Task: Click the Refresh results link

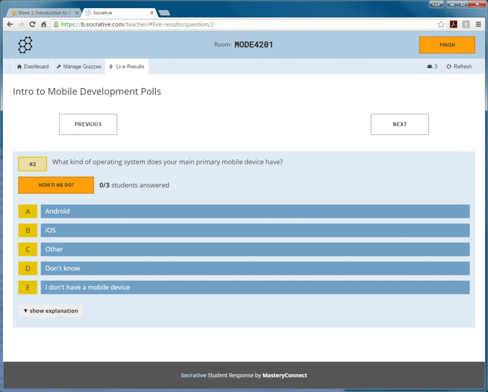Action: pyautogui.click(x=459, y=67)
